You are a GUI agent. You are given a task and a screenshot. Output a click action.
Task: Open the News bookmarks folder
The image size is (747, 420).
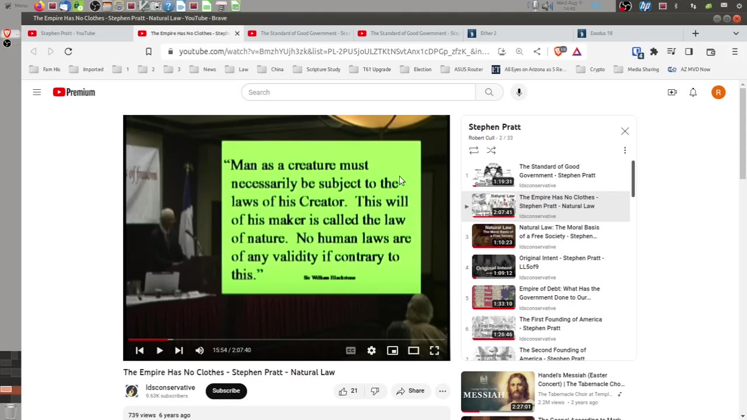point(203,69)
